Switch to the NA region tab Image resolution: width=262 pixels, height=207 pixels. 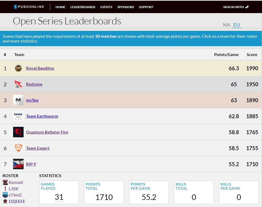pos(226,25)
